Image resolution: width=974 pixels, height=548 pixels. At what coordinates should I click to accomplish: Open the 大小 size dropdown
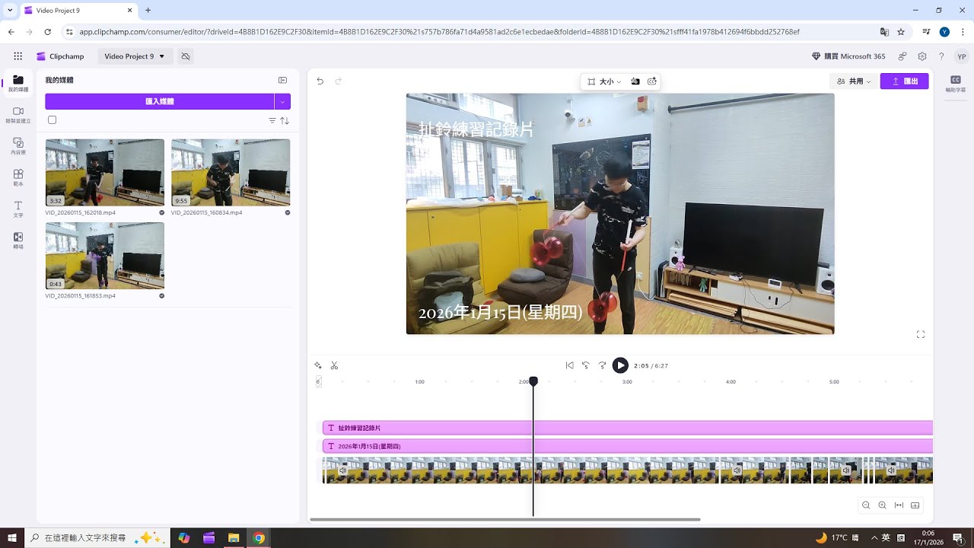click(x=605, y=81)
